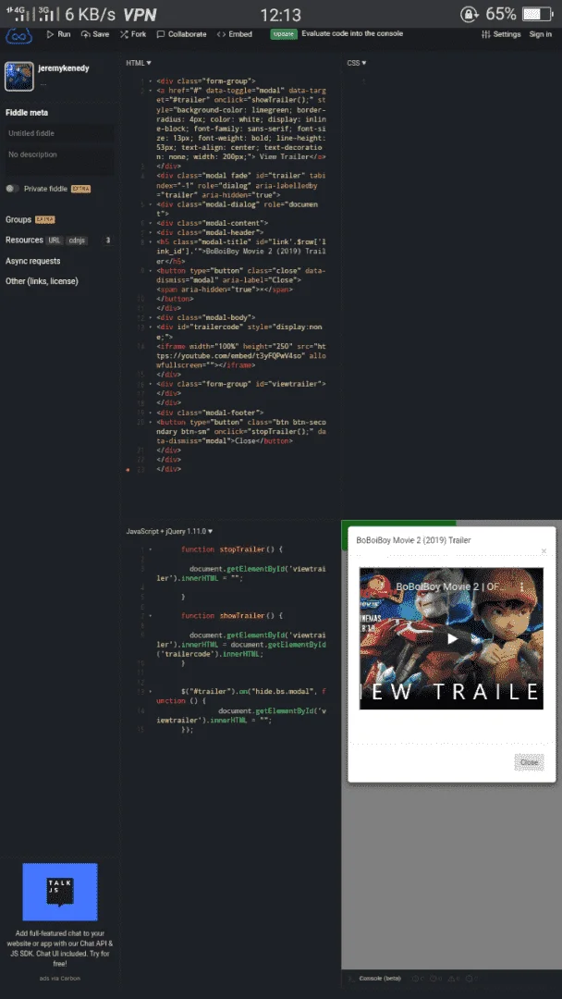The height and width of the screenshot is (999, 562).
Task: Click the green Update badge
Action: pyautogui.click(x=284, y=34)
